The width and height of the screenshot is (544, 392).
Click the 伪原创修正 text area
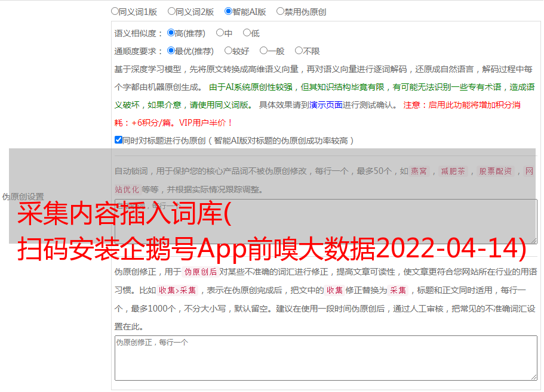click(x=326, y=358)
